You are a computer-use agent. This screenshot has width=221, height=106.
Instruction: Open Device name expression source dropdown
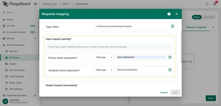click(104, 57)
